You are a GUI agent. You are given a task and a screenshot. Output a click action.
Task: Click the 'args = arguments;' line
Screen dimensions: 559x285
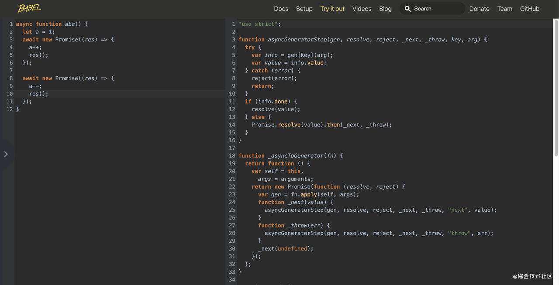tap(286, 179)
